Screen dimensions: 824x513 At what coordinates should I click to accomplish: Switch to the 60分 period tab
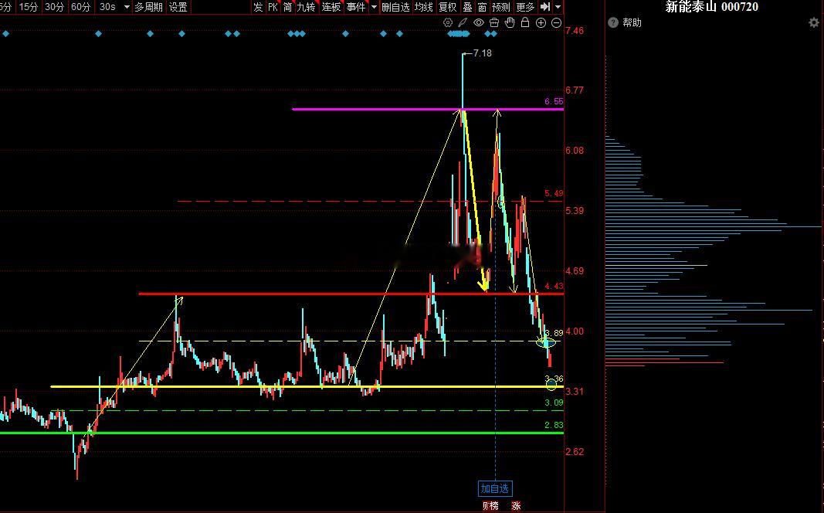click(x=80, y=7)
